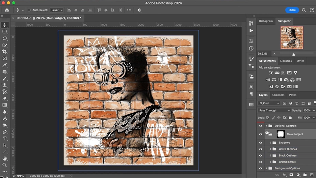Switch to the Channels tab
The image size is (316, 178).
click(x=278, y=95)
